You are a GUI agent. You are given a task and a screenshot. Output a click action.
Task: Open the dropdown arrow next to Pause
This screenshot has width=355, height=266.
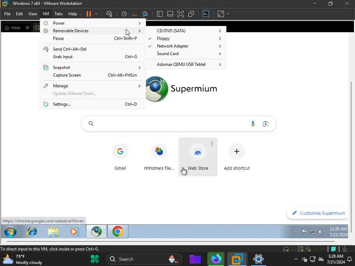pyautogui.click(x=96, y=14)
